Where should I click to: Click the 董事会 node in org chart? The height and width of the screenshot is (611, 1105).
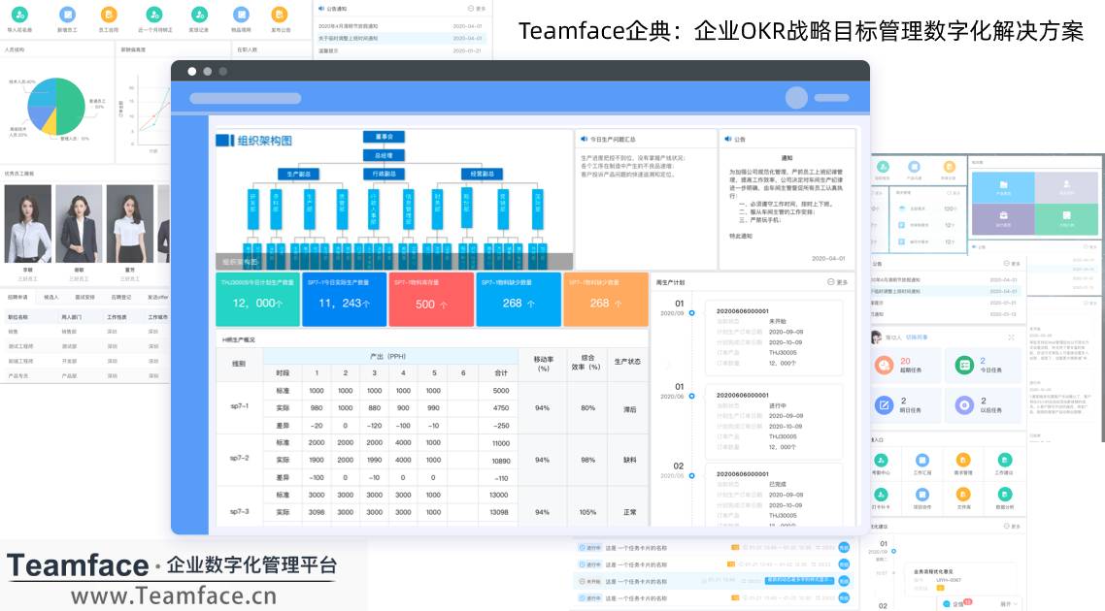pos(385,137)
